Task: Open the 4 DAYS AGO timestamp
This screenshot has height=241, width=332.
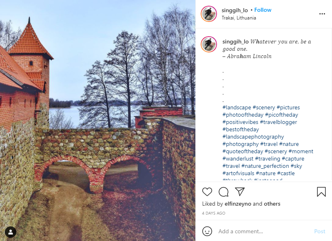Action: click(x=214, y=213)
